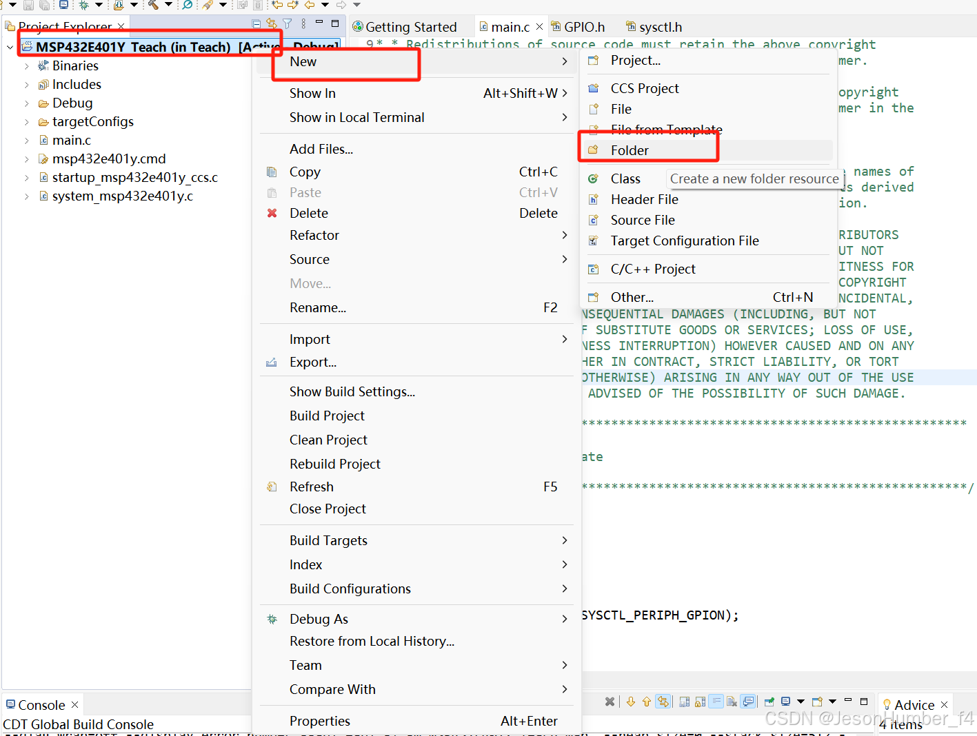Viewport: 977px width, 736px height.
Task: Expand the Includes tree node
Action: coord(26,84)
